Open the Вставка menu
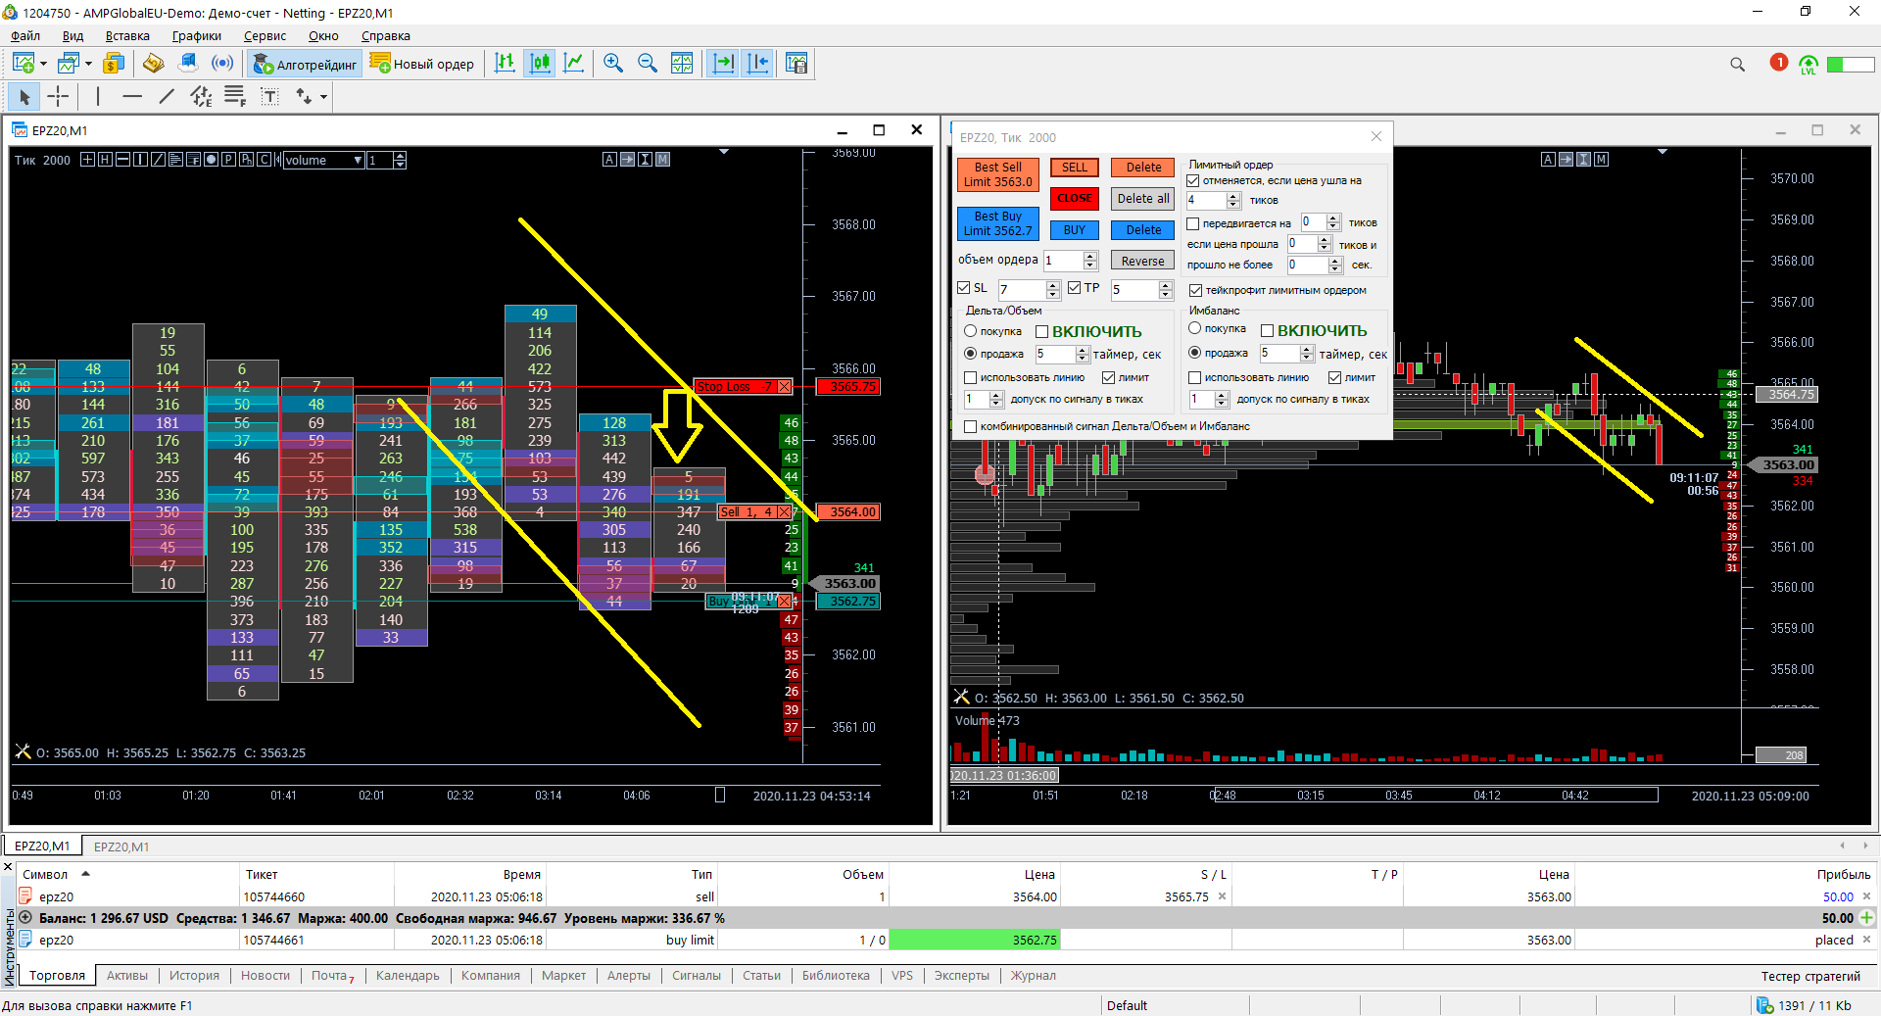This screenshot has height=1016, width=1881. click(127, 36)
